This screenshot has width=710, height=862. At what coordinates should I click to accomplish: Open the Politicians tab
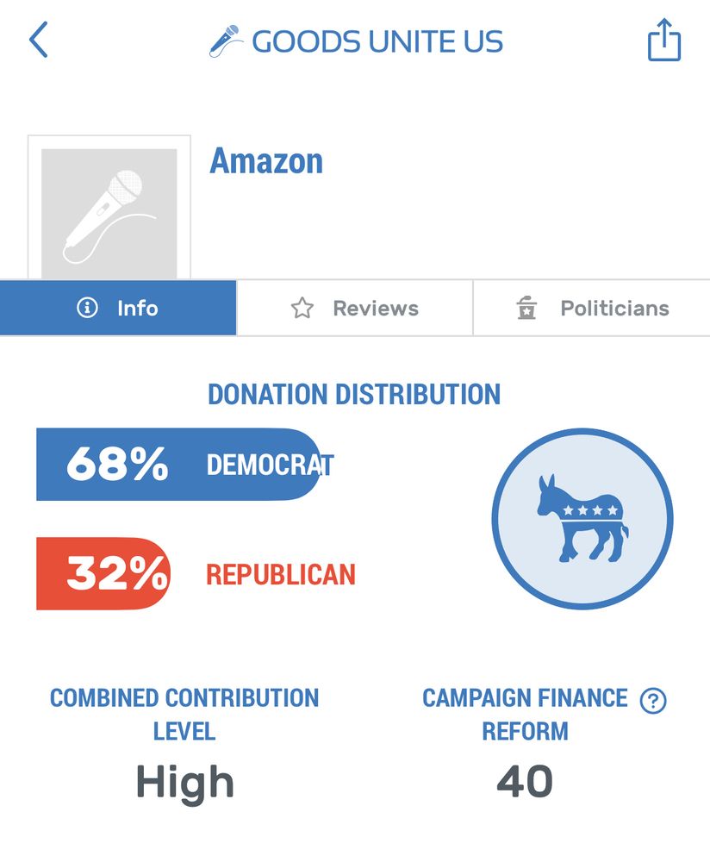pos(592,309)
